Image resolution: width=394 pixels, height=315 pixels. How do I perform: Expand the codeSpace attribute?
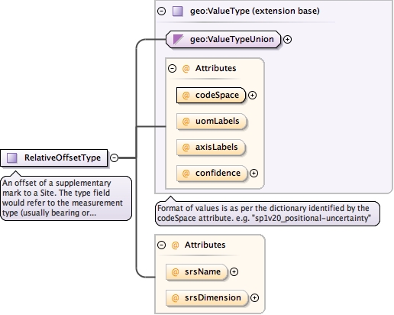click(252, 95)
